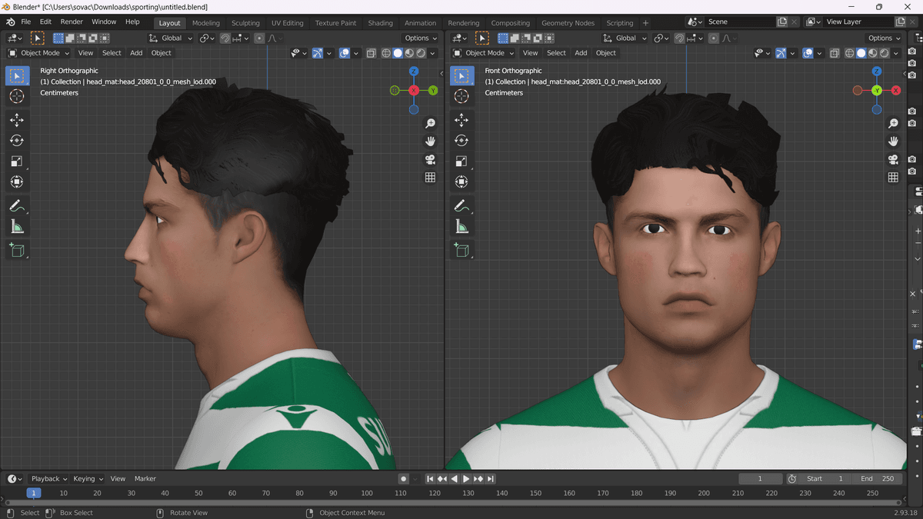Select the Annotate tool in left viewport

tap(17, 206)
